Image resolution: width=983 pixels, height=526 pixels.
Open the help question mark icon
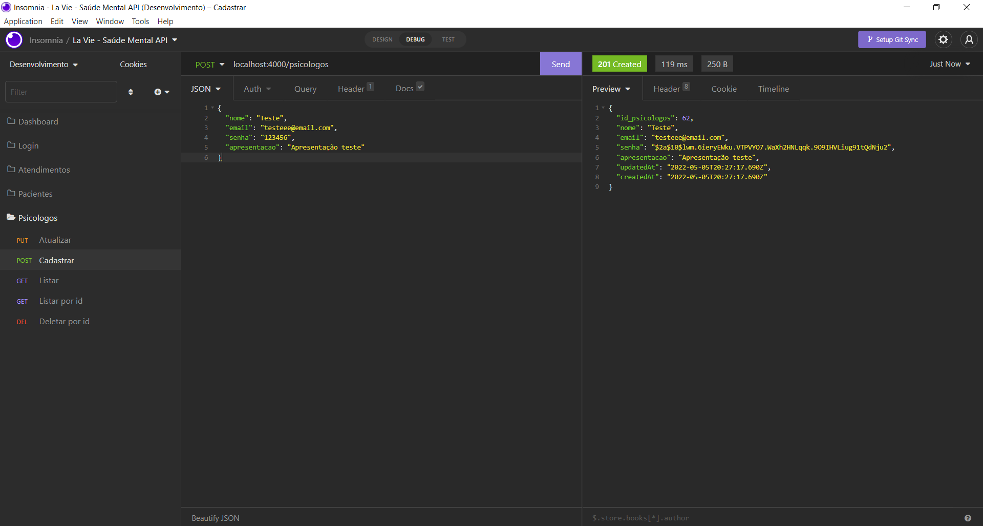[968, 518]
